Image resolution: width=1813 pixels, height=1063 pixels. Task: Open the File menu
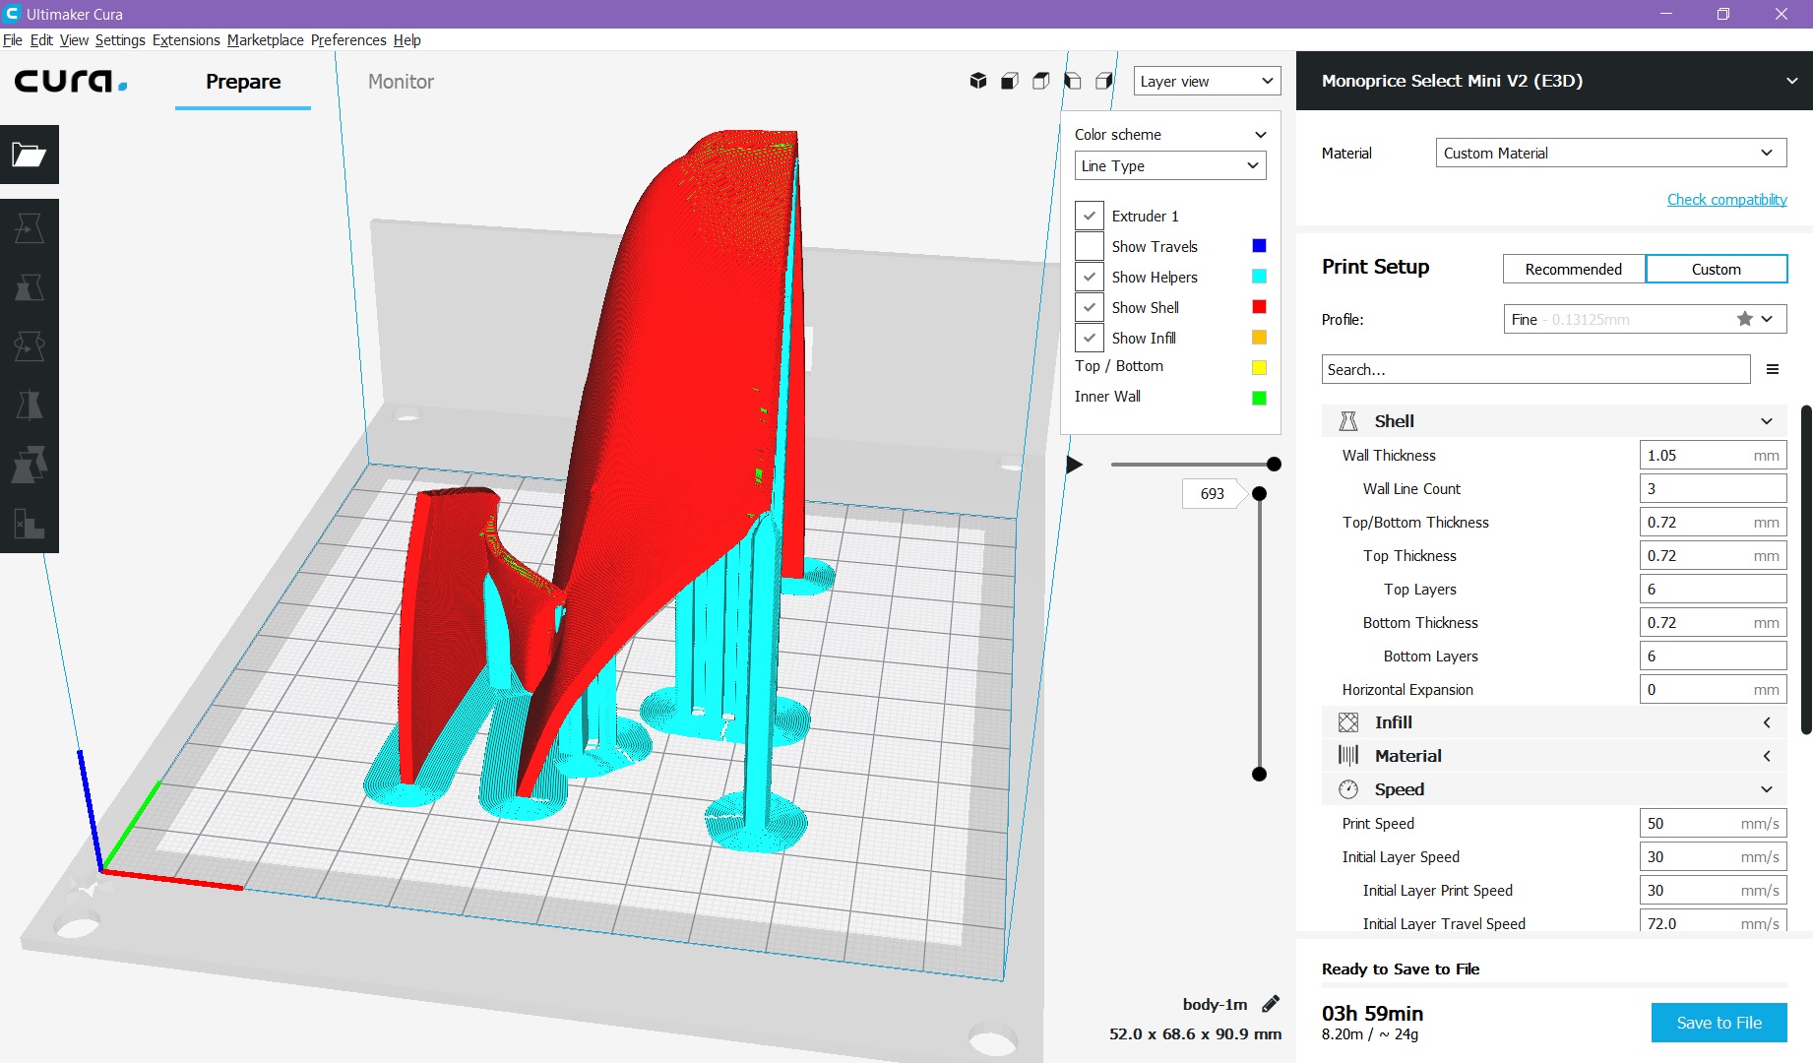(x=12, y=40)
